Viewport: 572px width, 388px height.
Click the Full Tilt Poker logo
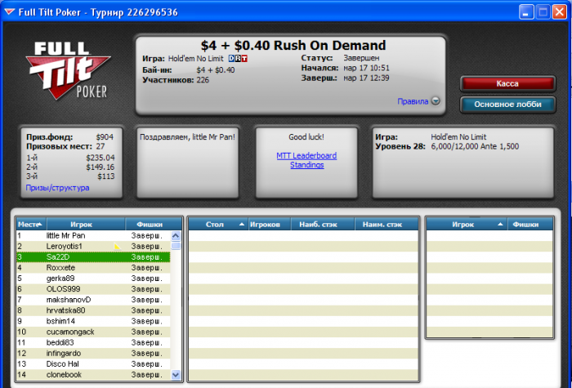[68, 70]
